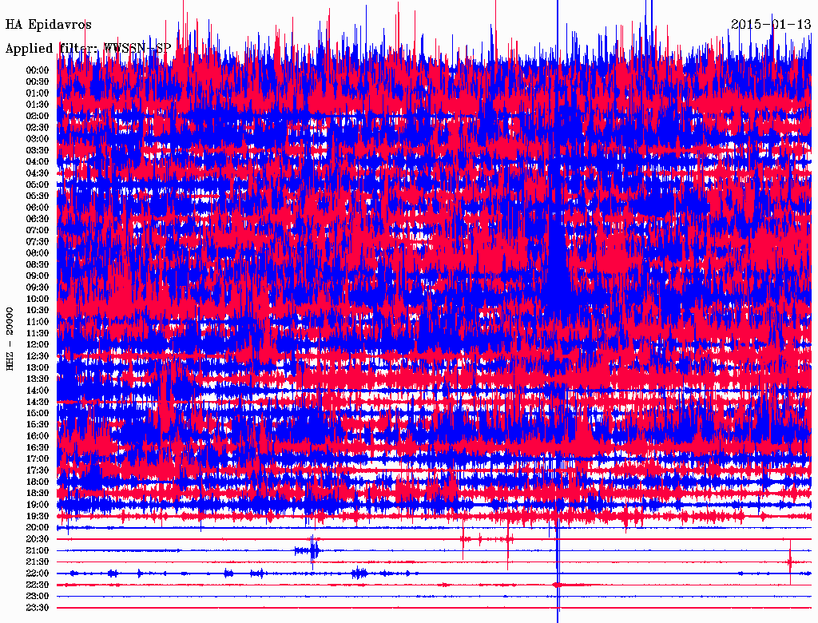Select the 04:30 time row label
Viewport: 818px width, 623px height.
[x=38, y=173]
